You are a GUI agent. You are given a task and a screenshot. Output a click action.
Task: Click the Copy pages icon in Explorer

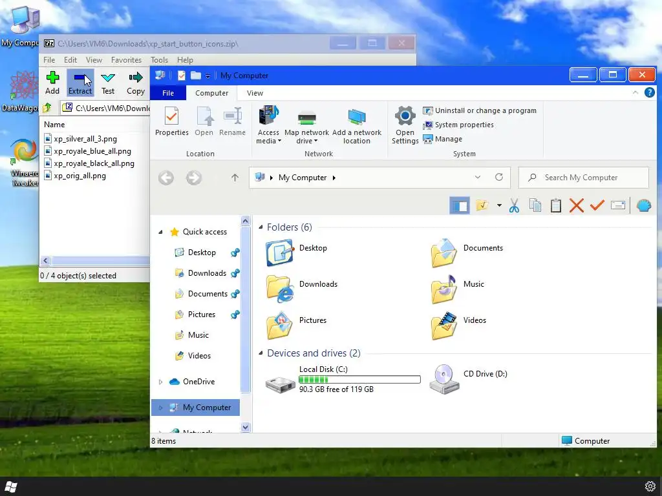pos(535,205)
